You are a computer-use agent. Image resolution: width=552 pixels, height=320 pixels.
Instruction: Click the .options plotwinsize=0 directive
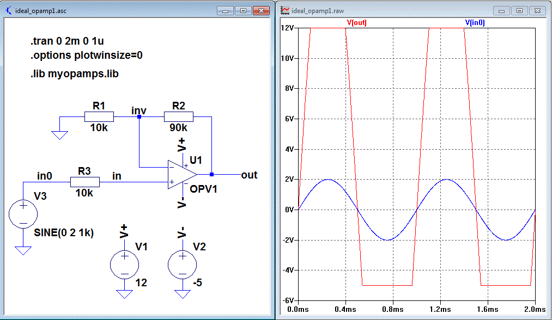[86, 55]
